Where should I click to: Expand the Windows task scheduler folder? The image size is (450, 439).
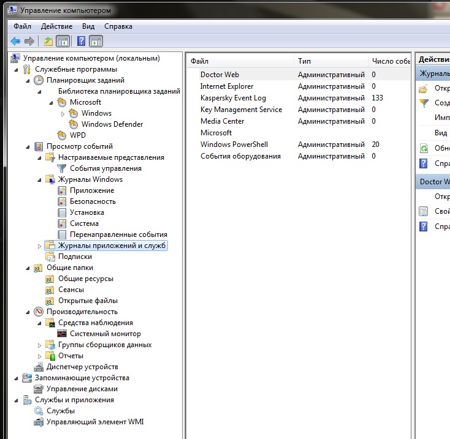pyautogui.click(x=63, y=113)
